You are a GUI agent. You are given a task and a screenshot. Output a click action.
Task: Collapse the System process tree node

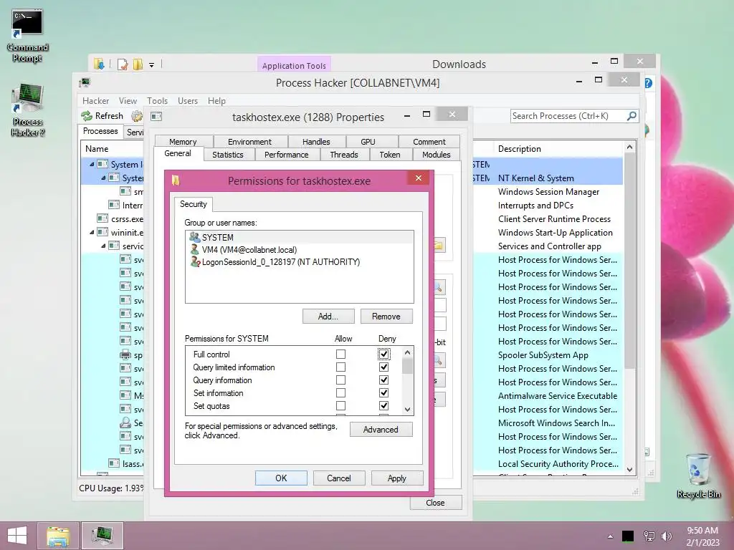[103, 178]
